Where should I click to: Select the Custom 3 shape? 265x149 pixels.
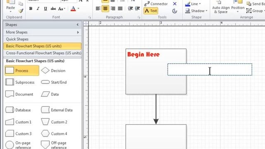(x=18, y=134)
